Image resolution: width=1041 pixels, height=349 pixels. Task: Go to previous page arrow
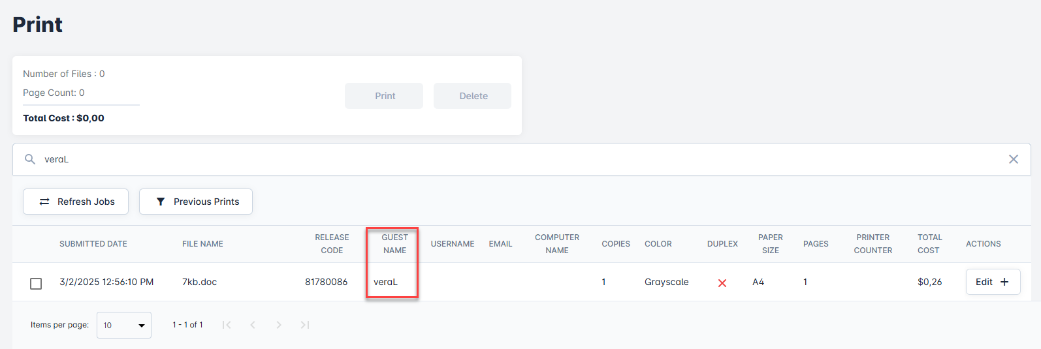253,325
